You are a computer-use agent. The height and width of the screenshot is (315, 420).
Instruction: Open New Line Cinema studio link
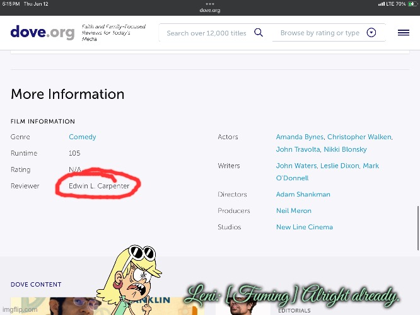pyautogui.click(x=304, y=227)
